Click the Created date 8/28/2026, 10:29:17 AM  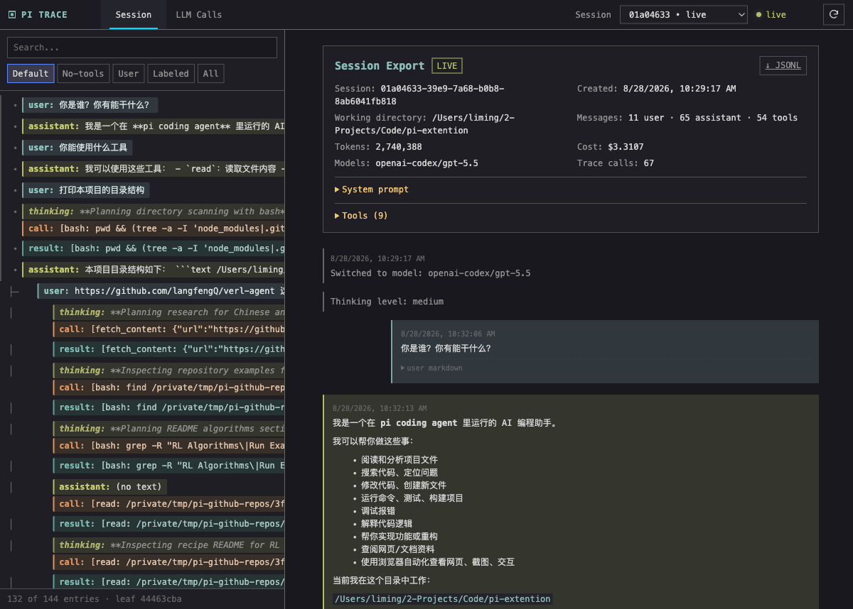[x=680, y=89]
